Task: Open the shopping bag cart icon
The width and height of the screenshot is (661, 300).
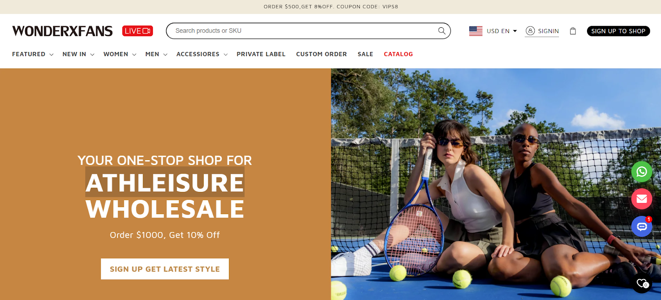Action: 573,31
